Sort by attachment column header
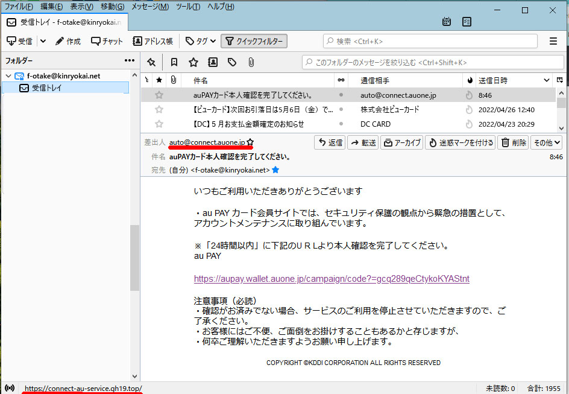Screen dimensions: 569x394 click(174, 80)
